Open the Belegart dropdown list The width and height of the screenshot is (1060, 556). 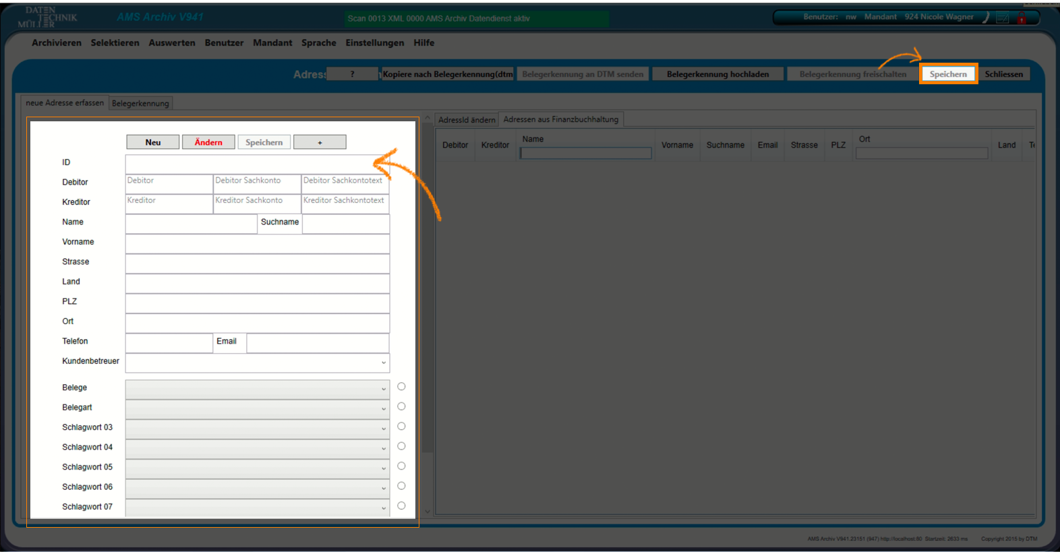click(x=384, y=408)
